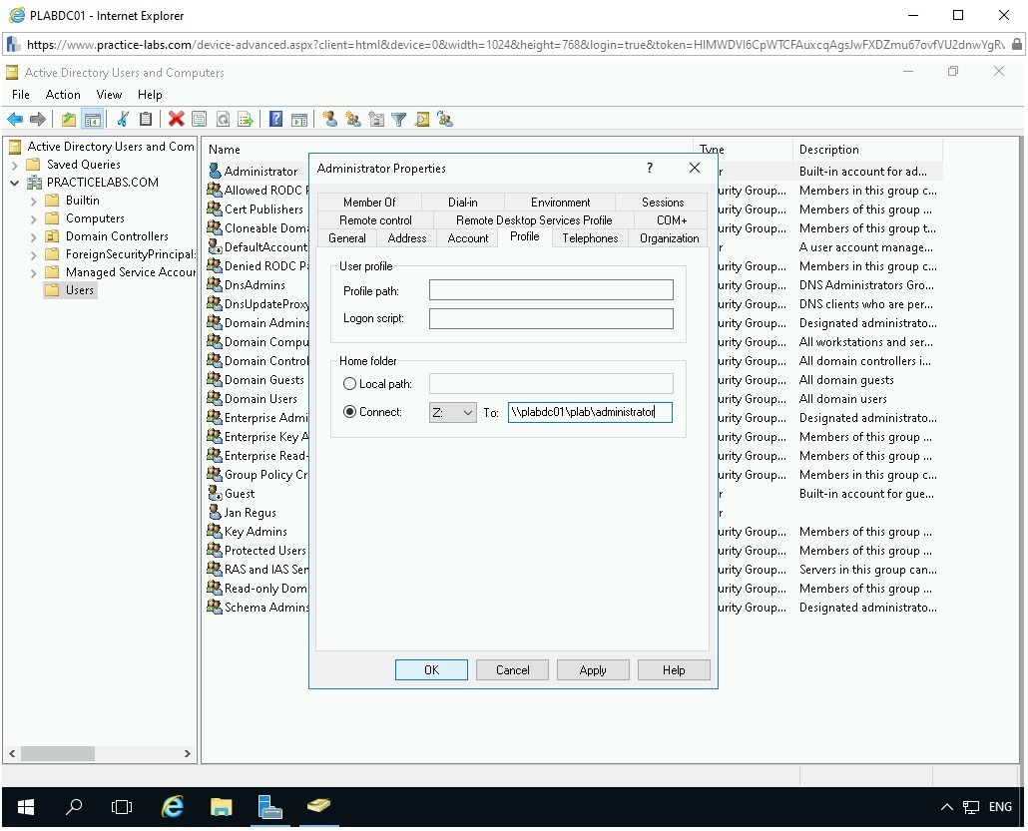Click the Find objects magnifier icon
This screenshot has height=831, width=1028.
pos(422,120)
